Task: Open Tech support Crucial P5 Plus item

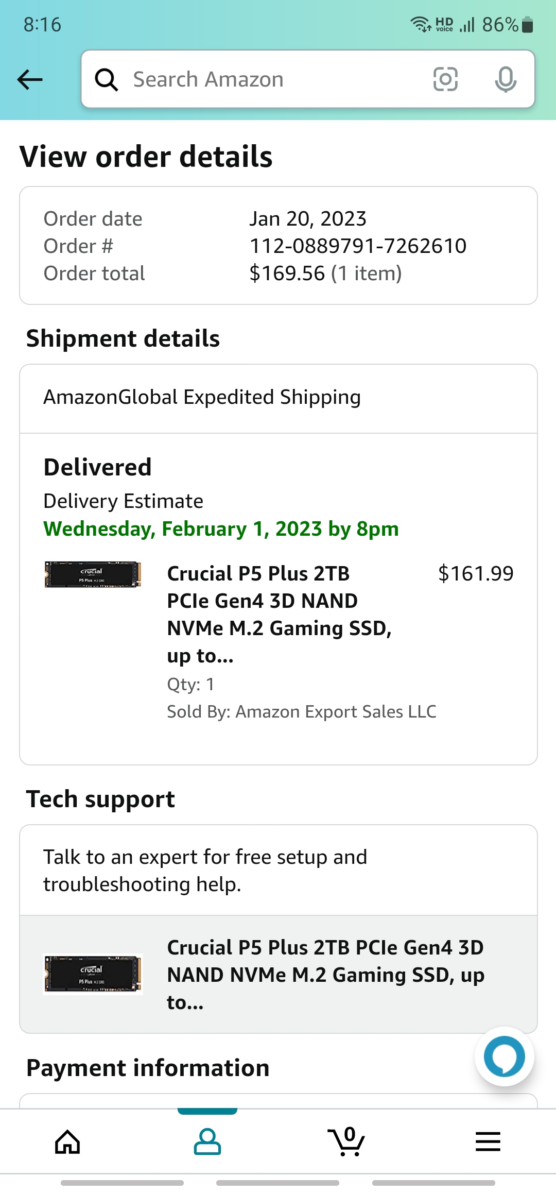Action: (x=325, y=975)
